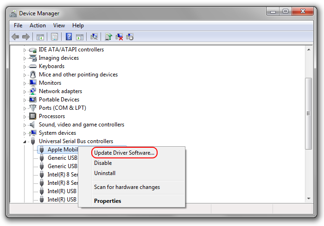
Task: Click the toolbar Properties sheet icon
Action: click(x=54, y=37)
